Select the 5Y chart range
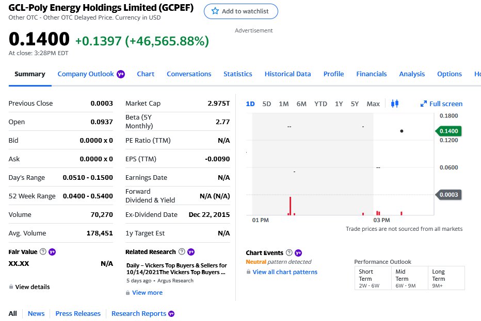 click(355, 104)
